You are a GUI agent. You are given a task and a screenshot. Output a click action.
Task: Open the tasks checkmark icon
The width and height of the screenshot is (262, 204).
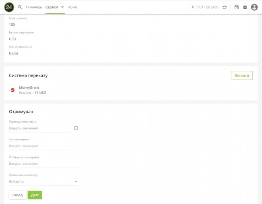tap(245, 7)
